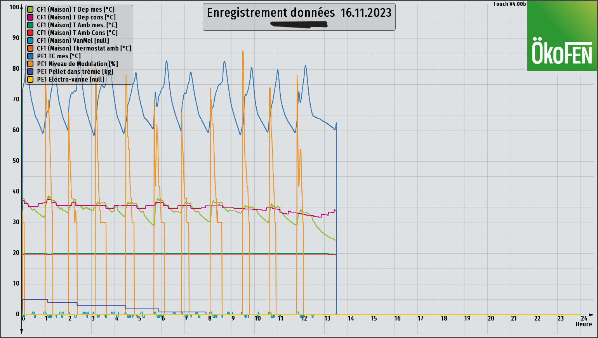Click the Touch V4.00b version label
Viewport: 598px width, 338px height.
pos(509,4)
